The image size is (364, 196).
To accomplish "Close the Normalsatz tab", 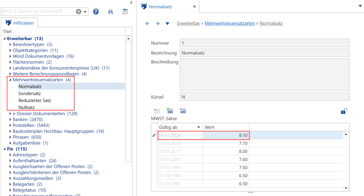I will (194, 6).
